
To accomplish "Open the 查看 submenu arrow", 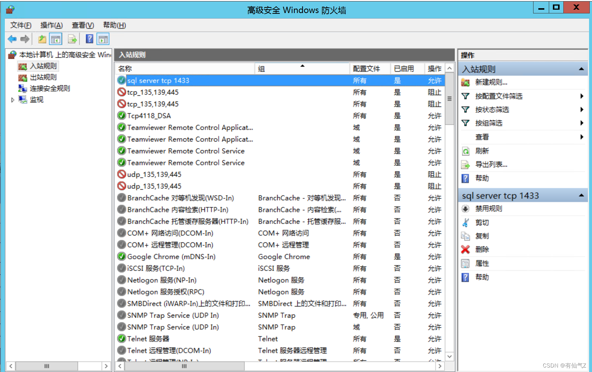I will [x=582, y=137].
